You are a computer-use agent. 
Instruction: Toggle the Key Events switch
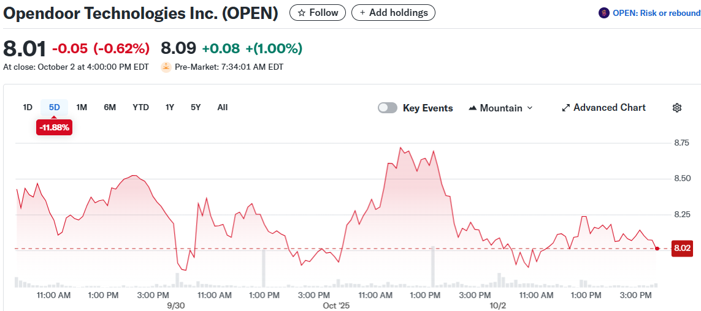[388, 108]
